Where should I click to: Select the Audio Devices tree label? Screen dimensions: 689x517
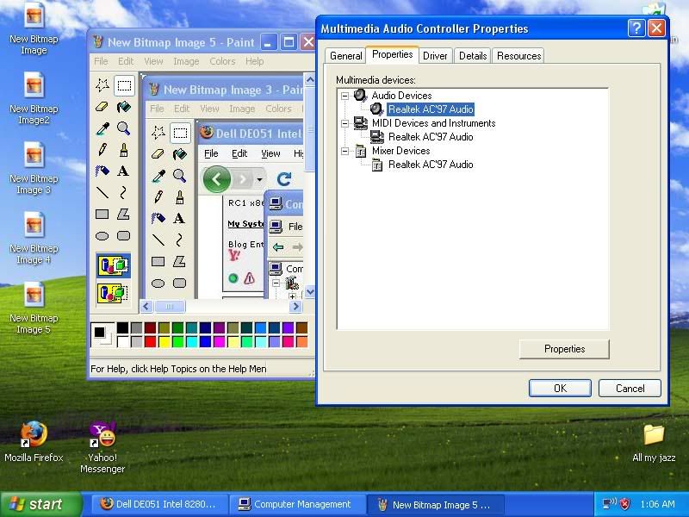[x=401, y=96]
